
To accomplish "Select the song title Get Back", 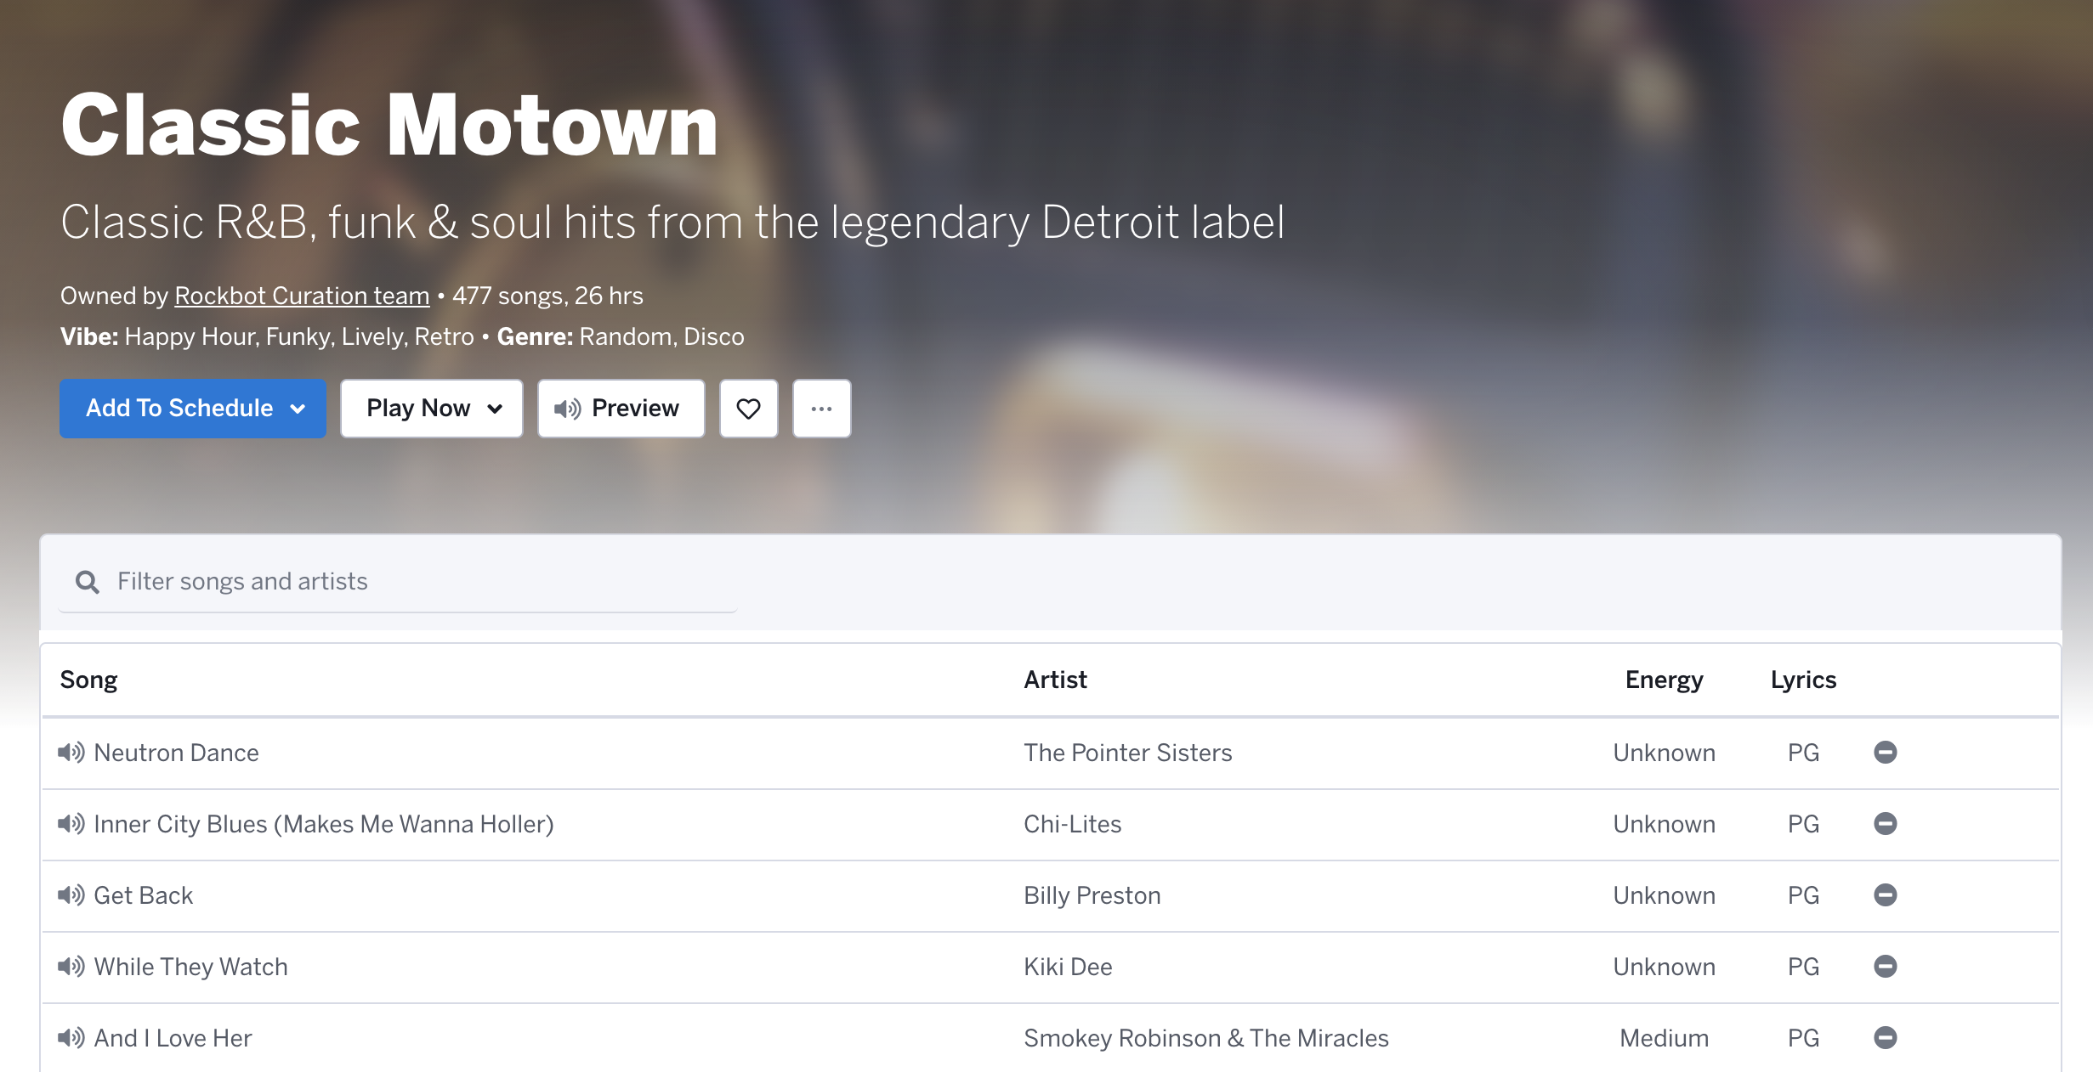I will (x=144, y=895).
